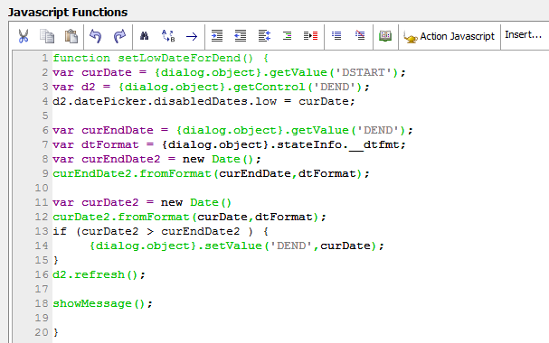549x343 pixels.
Task: Uncomment lines using the crossed-out lines icon
Action: pos(360,35)
